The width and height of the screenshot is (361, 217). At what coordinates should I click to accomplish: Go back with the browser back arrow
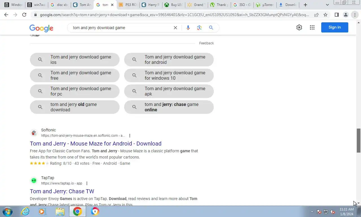(6, 15)
